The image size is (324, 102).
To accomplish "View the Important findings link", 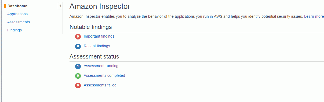I will 99,36.
